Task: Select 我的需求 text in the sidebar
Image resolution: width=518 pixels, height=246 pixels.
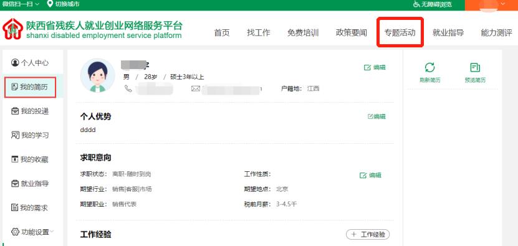Action: click(x=34, y=207)
